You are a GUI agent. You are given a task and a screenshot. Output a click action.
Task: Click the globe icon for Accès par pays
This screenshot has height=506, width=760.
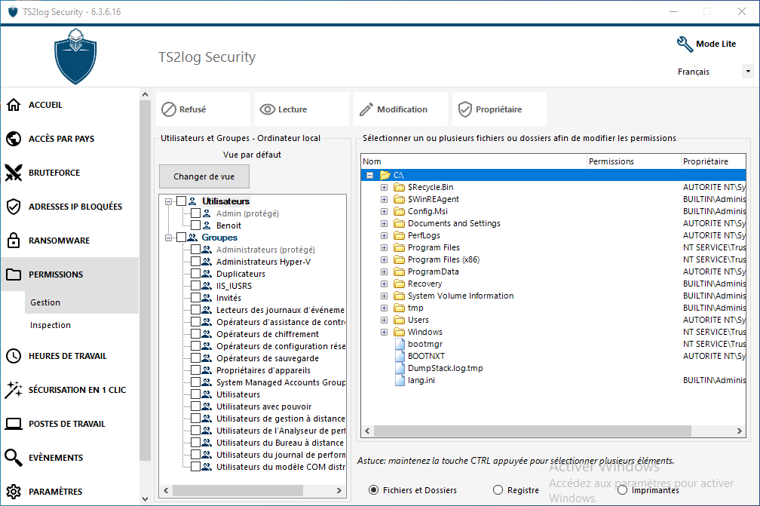click(14, 139)
